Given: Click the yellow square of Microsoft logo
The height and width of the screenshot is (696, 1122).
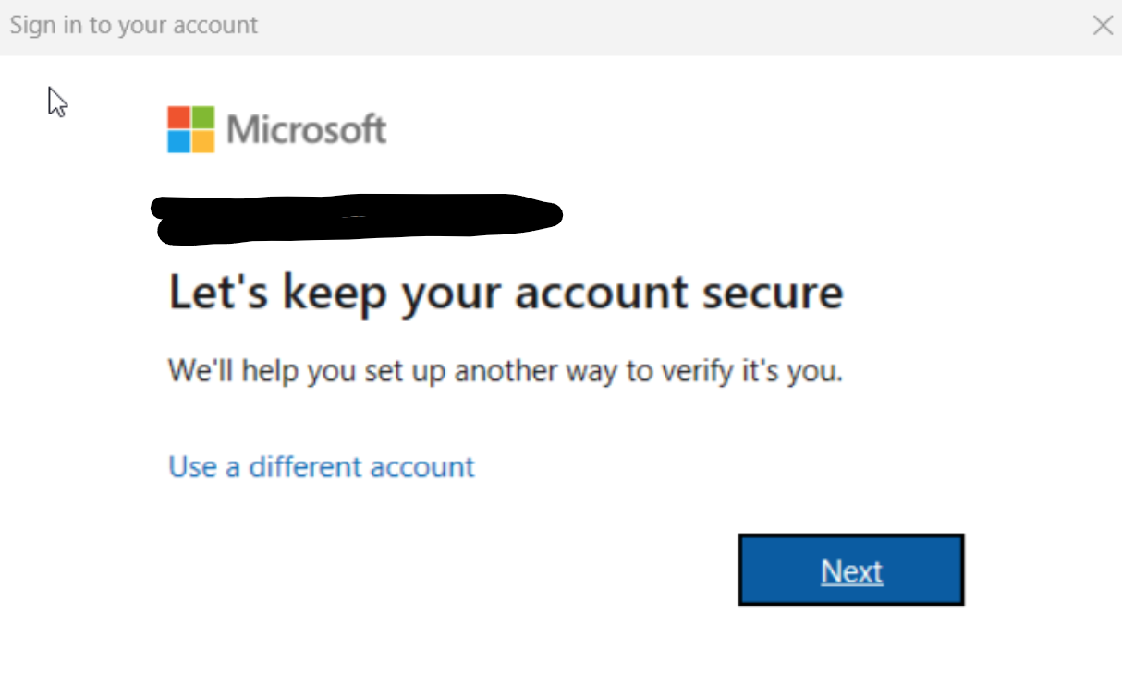Looking at the screenshot, I should [x=203, y=141].
